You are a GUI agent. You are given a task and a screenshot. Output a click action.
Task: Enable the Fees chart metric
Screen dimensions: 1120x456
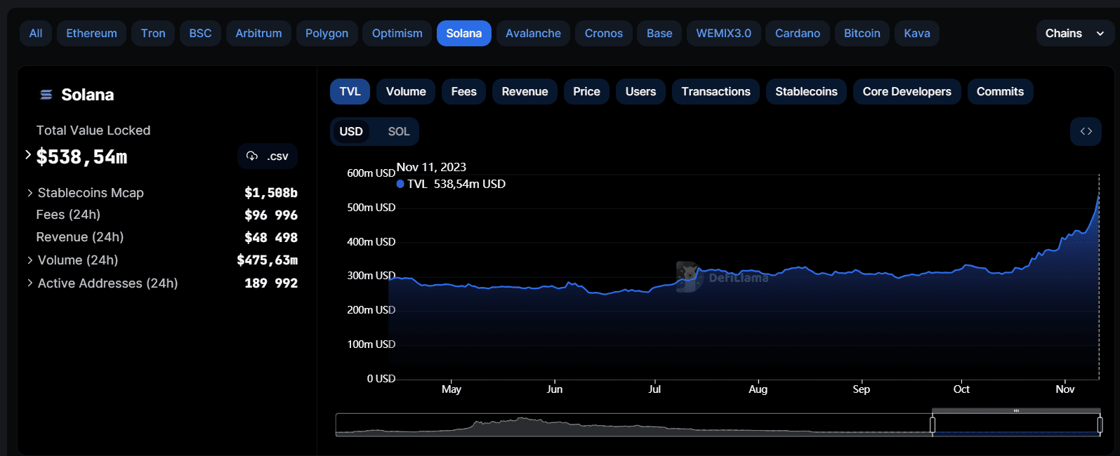point(463,92)
